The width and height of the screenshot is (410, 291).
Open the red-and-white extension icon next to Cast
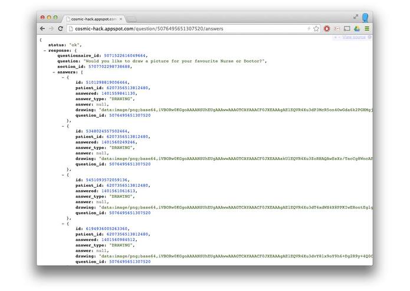pyautogui.click(x=337, y=29)
